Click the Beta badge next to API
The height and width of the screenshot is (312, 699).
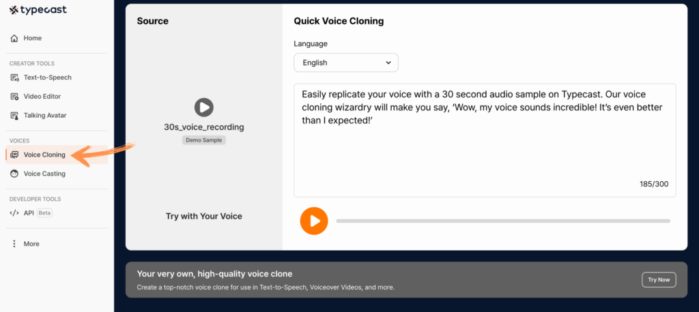click(x=44, y=213)
